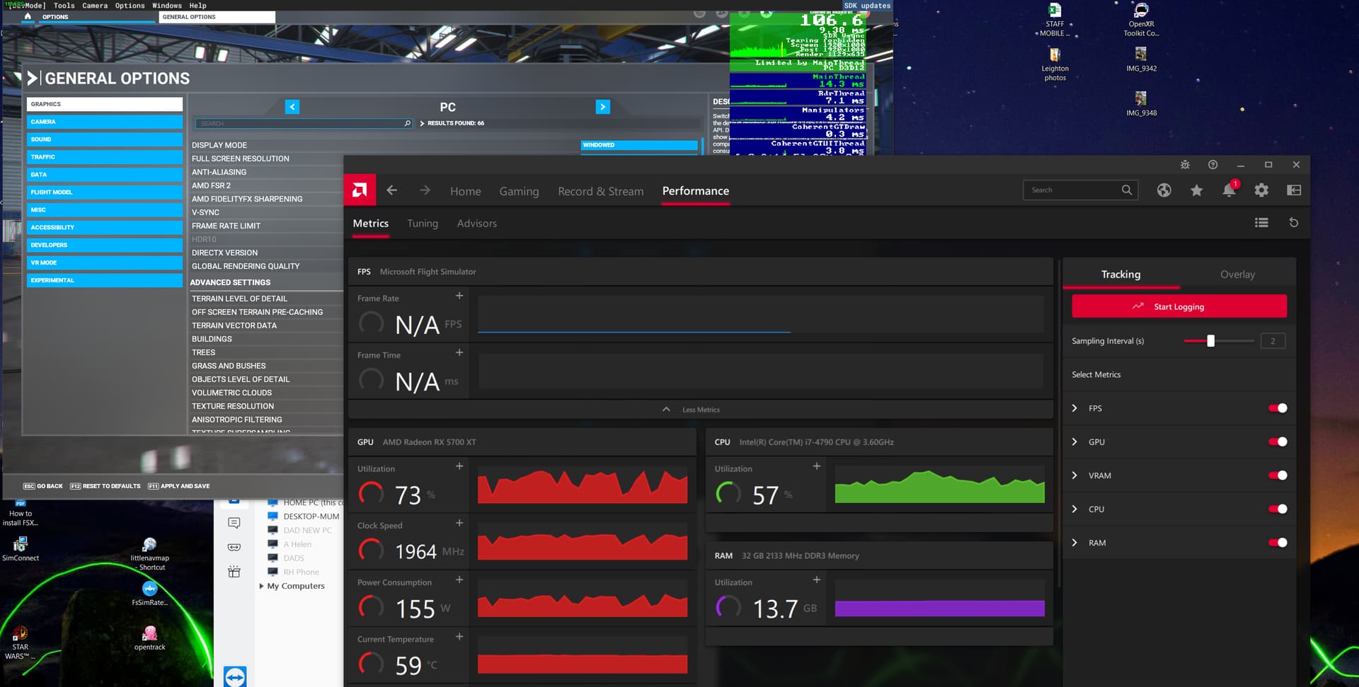Open the web browser globe icon

coord(1164,190)
